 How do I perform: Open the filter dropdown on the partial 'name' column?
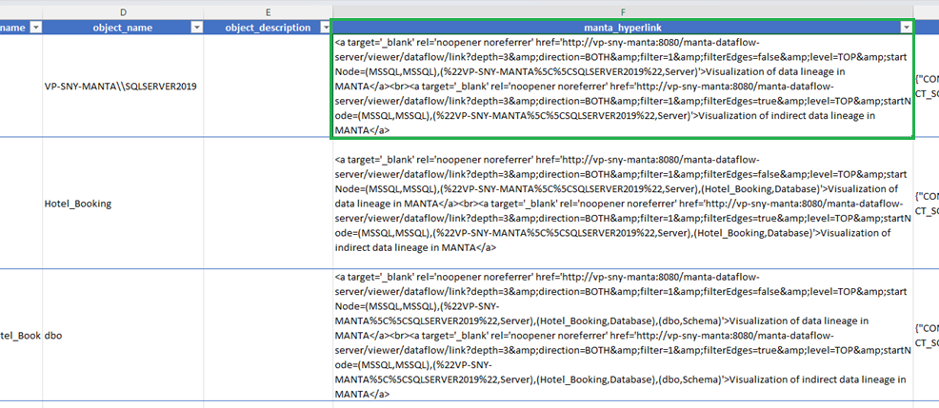tap(35, 28)
